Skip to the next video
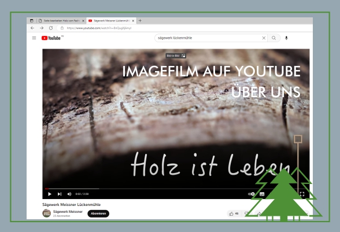The image size is (340, 232). point(60,194)
